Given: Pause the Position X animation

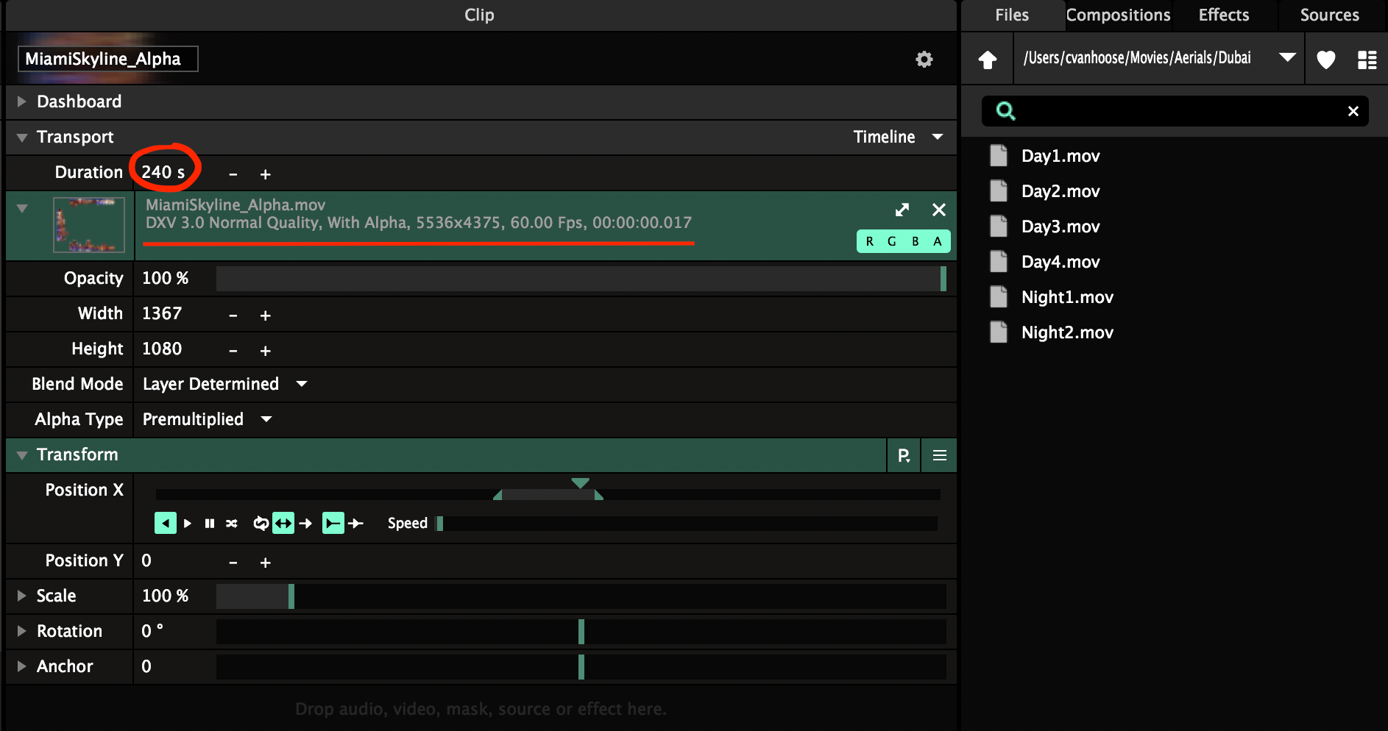Looking at the screenshot, I should [210, 524].
